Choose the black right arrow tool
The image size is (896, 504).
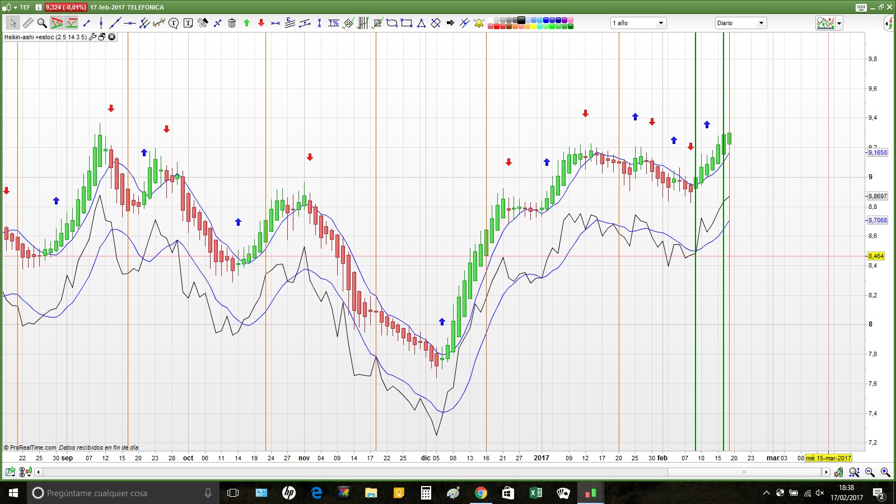pos(450,23)
